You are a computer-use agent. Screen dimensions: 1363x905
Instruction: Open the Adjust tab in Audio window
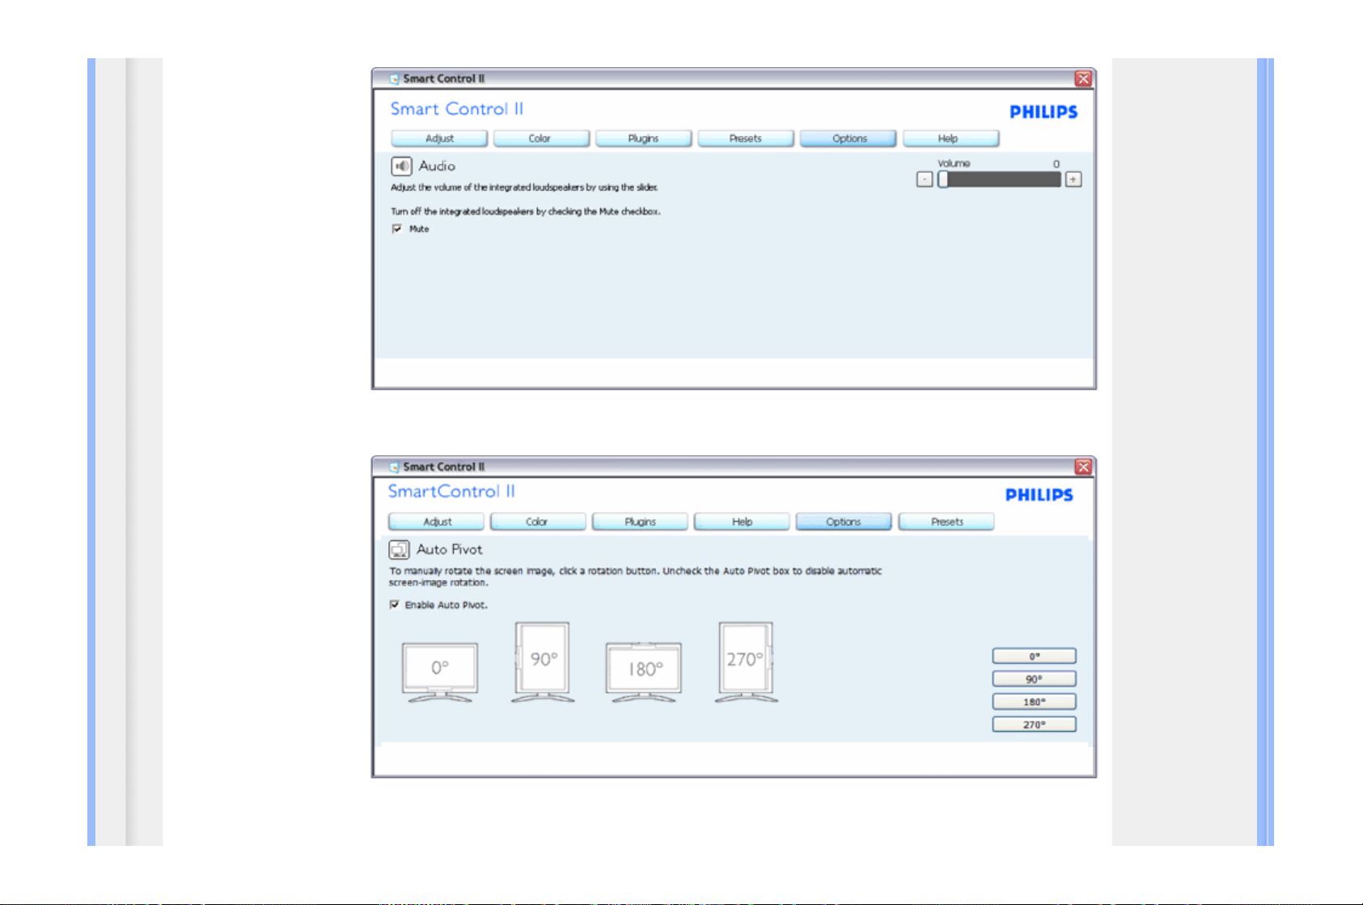[439, 139]
